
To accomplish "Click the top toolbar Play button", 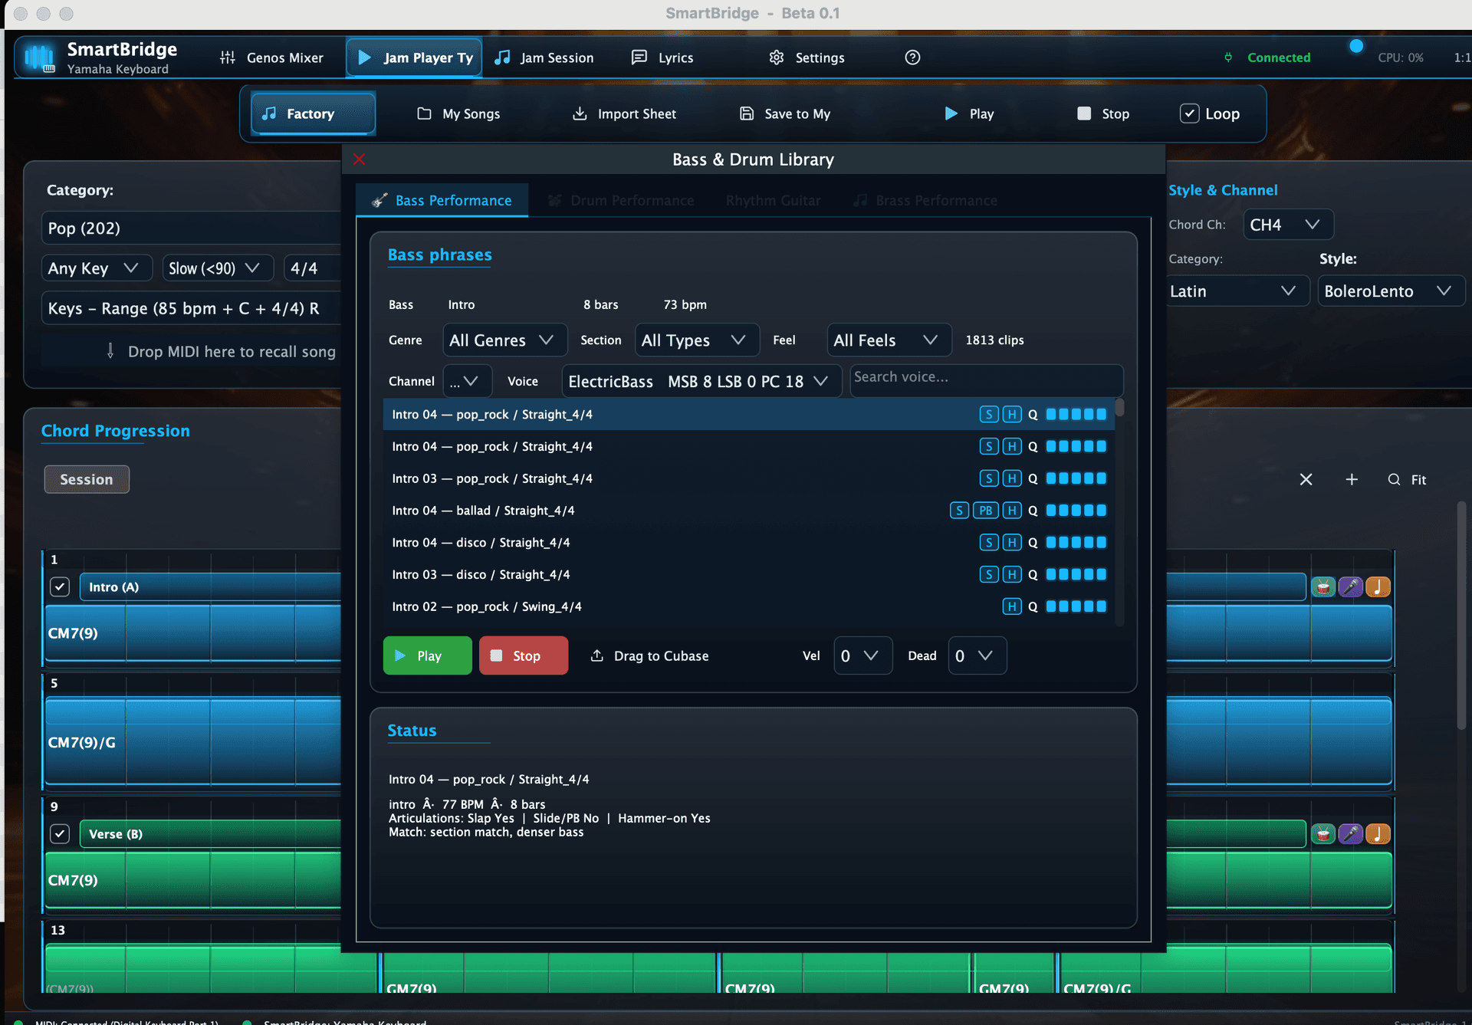I will click(x=969, y=113).
